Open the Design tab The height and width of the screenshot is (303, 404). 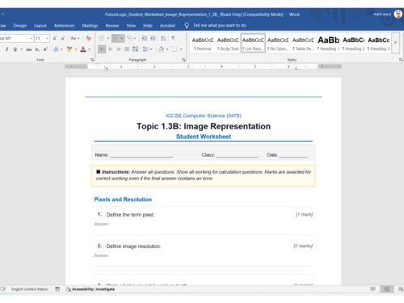(20, 26)
